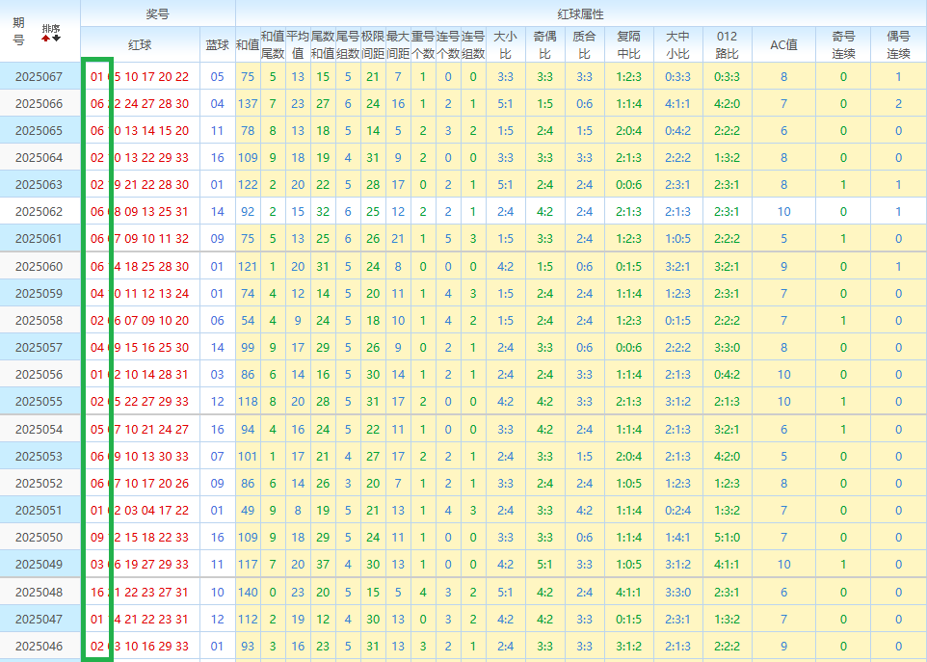Image resolution: width=927 pixels, height=662 pixels.
Task: Click the 012路比 column header
Action: pos(727,44)
